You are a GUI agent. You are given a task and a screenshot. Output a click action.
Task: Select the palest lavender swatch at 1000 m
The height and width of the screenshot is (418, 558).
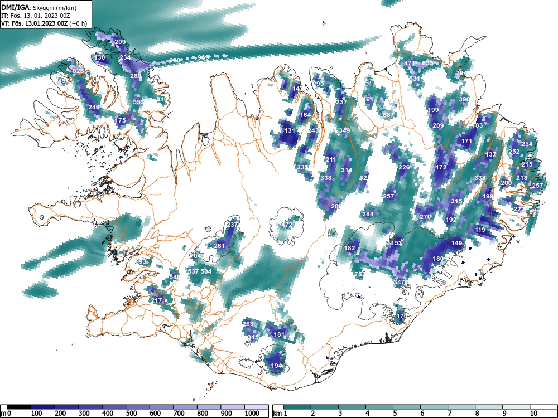pos(256,407)
